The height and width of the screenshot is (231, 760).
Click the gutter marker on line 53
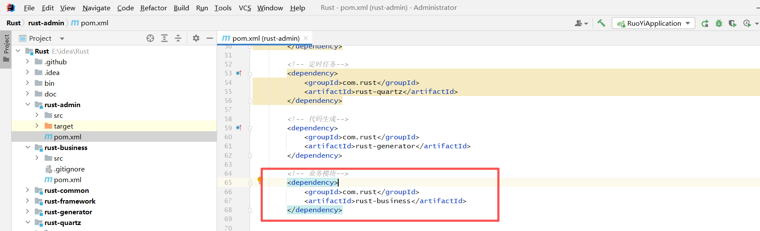click(x=239, y=73)
